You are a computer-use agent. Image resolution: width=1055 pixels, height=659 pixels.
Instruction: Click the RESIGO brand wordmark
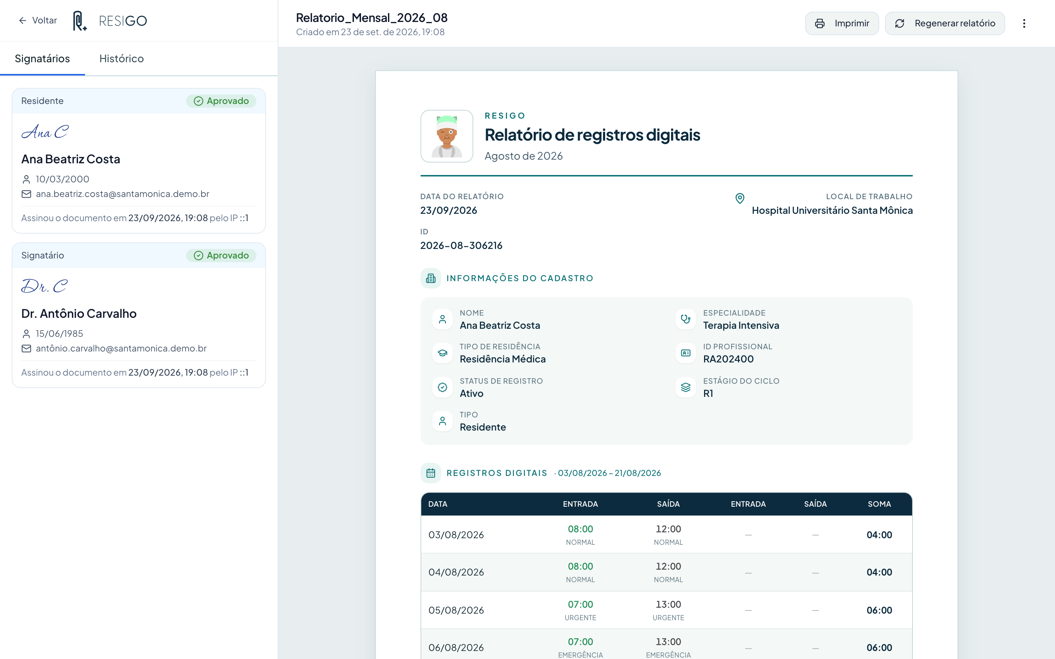pyautogui.click(x=123, y=21)
